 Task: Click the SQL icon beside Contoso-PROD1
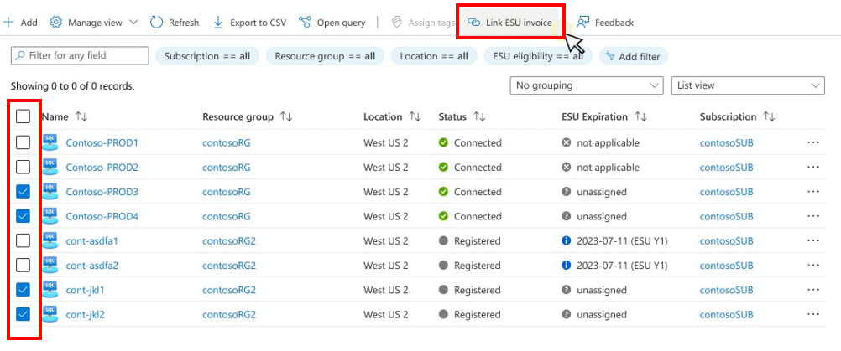pyautogui.click(x=50, y=143)
